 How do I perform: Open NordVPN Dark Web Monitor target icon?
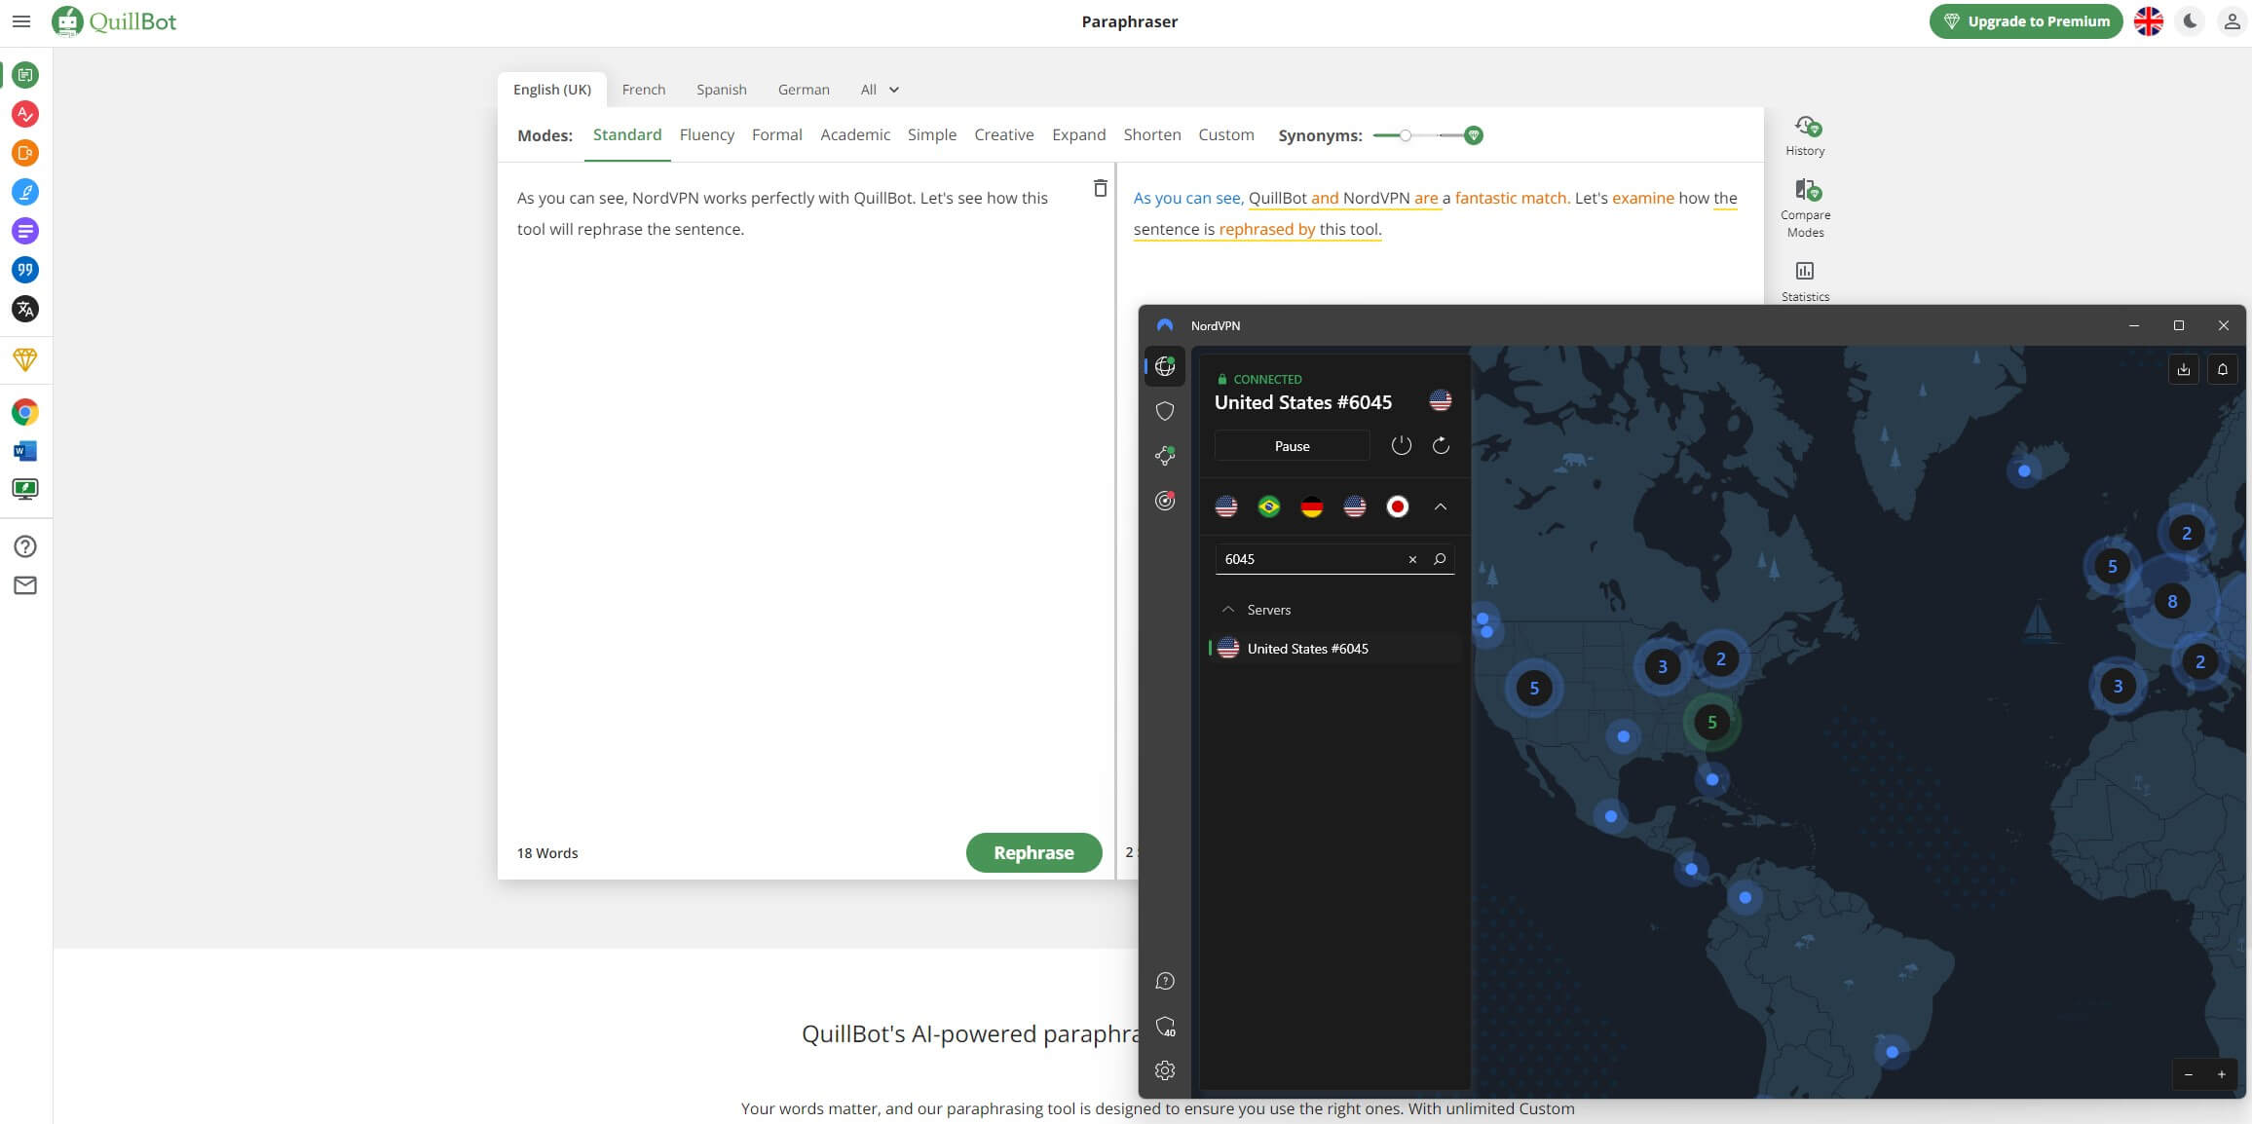1165,501
